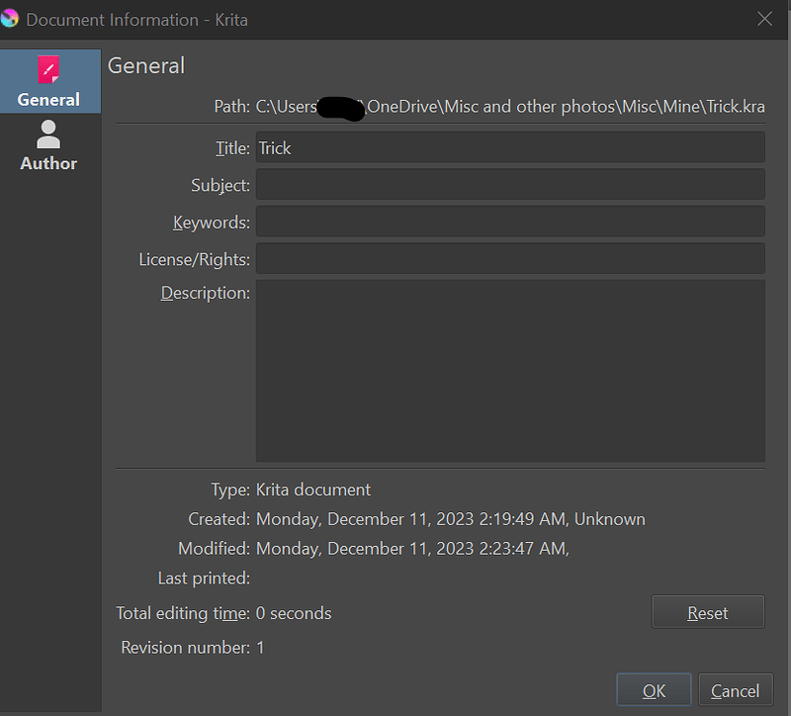Click into the Description text area
The width and height of the screenshot is (791, 716).
(510, 371)
